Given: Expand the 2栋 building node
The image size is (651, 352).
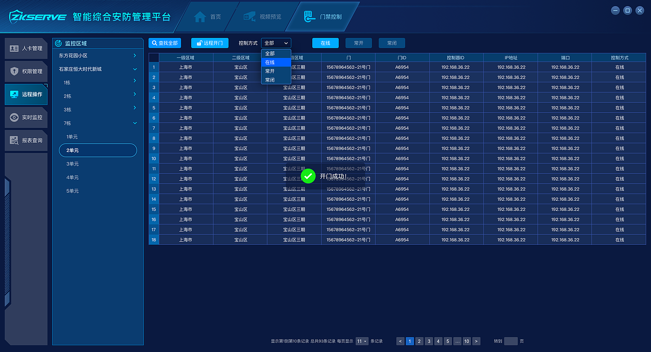Looking at the screenshot, I should [135, 94].
